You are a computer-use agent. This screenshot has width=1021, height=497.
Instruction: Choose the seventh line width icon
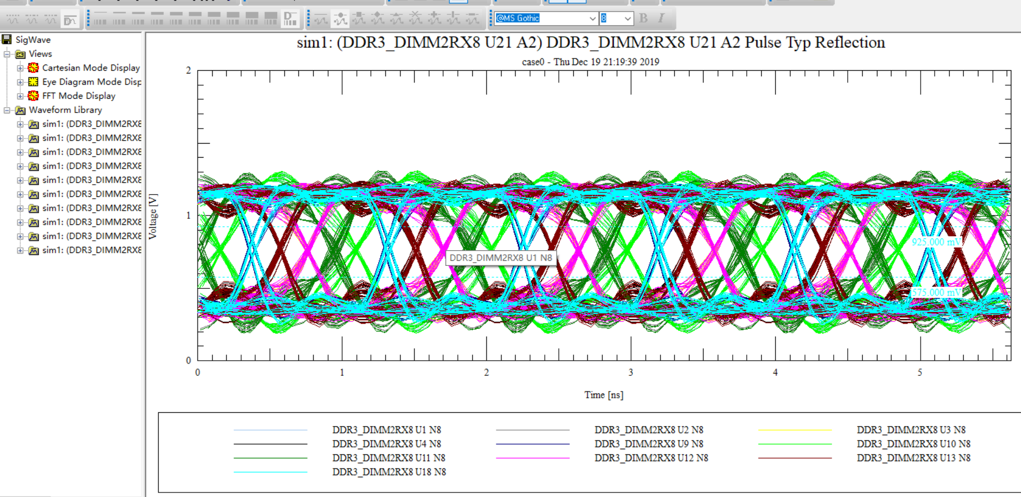pos(214,19)
